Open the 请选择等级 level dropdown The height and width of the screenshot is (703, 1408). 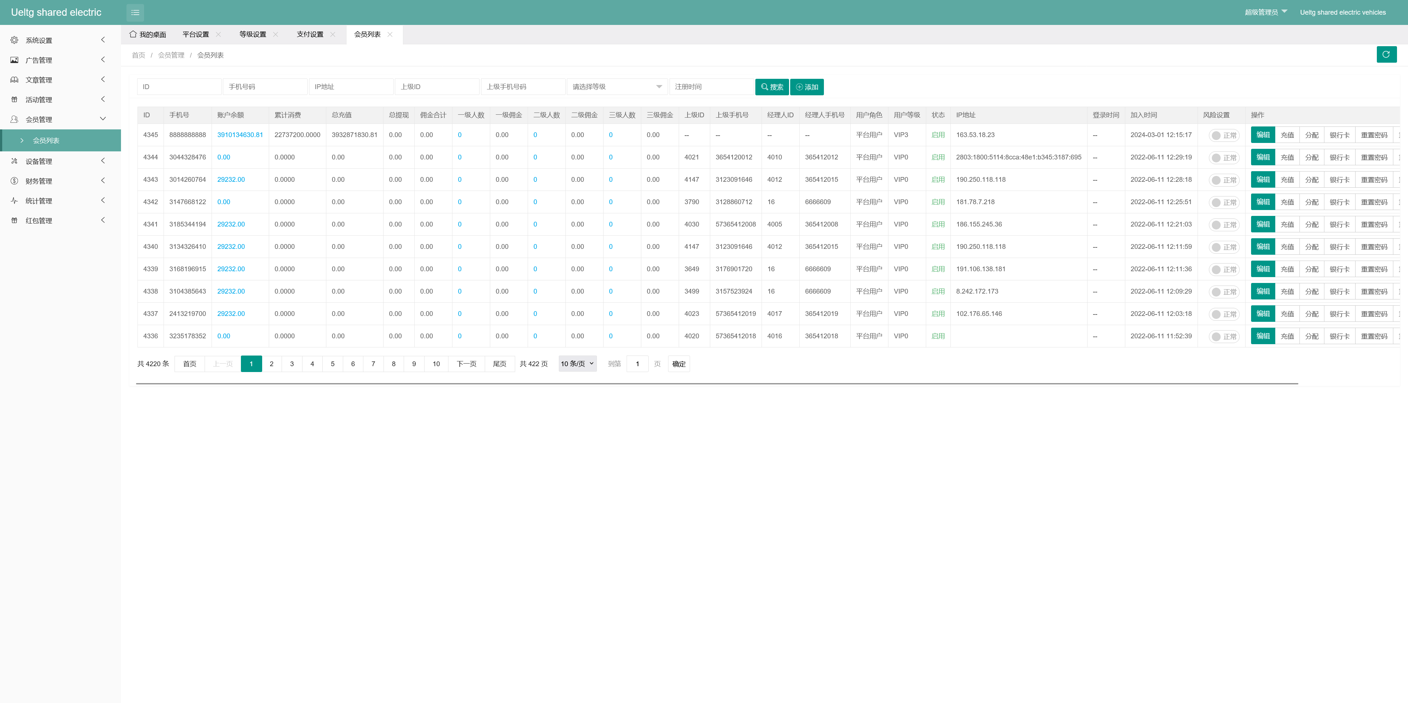(616, 87)
